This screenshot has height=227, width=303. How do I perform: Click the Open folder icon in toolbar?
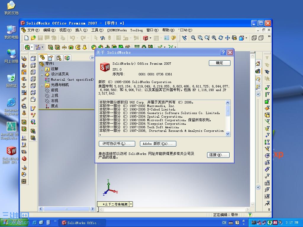[x=33, y=38]
